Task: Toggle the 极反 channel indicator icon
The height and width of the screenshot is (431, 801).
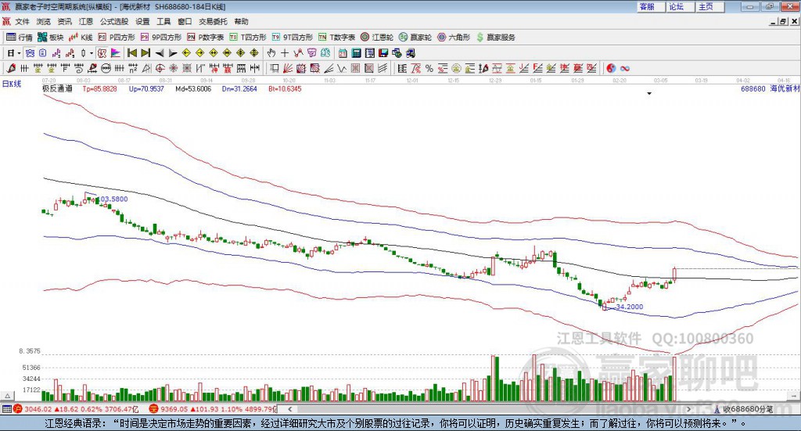Action: click(102, 53)
